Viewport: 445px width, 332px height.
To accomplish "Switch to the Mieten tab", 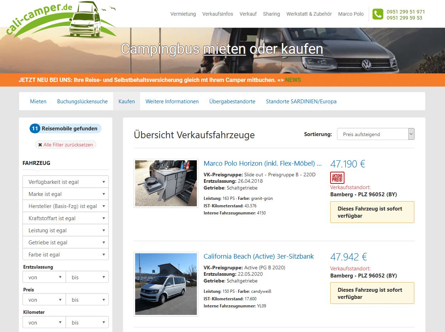I will coord(38,102).
